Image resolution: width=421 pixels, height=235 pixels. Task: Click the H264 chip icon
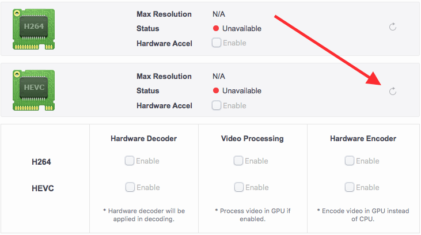33,28
